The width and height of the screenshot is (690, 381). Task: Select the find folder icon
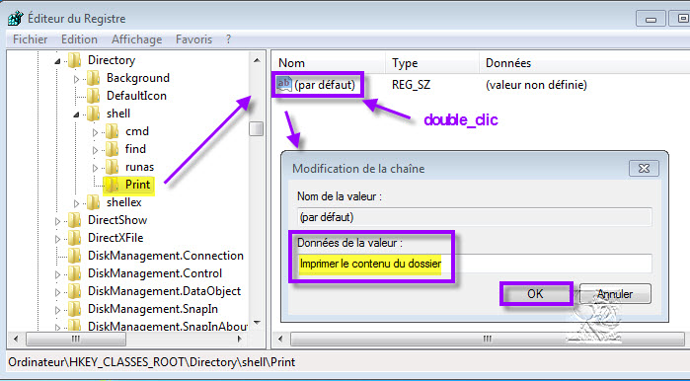click(112, 149)
